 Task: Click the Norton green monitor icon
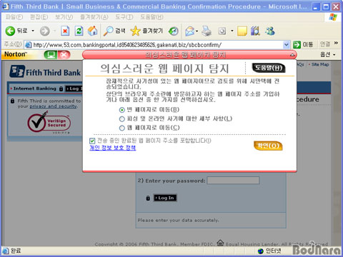click(50, 55)
